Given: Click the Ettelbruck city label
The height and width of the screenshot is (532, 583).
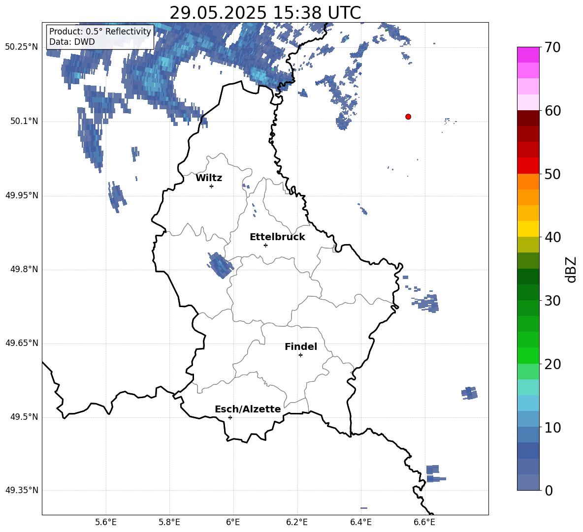Looking at the screenshot, I should coord(277,237).
